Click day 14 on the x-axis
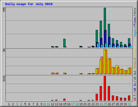138x107 pixels. point(61,104)
